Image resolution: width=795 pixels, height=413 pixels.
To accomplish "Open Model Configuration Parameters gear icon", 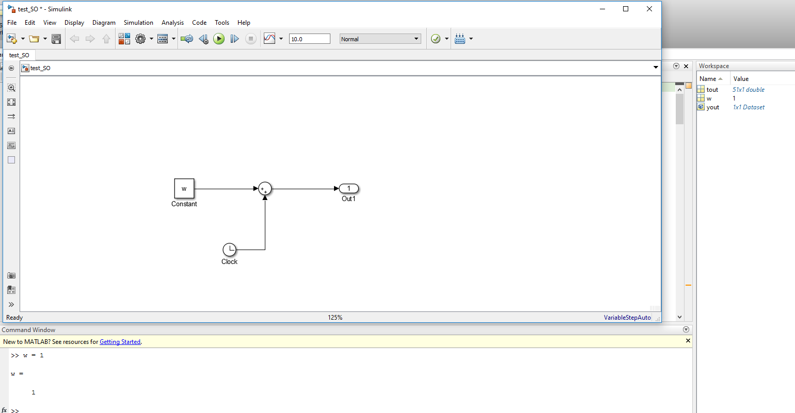I will pos(140,39).
